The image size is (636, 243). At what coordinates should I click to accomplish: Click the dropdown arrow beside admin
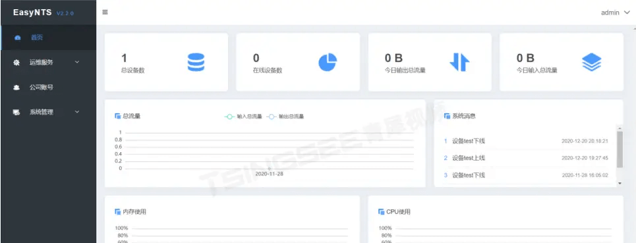click(x=627, y=13)
